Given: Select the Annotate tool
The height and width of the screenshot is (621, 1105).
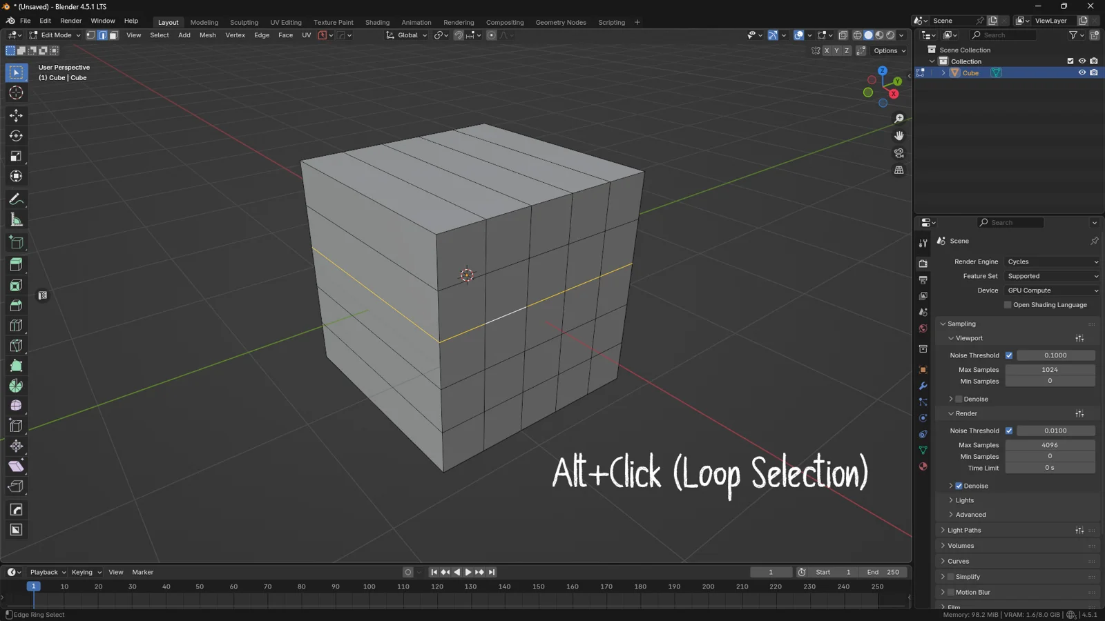Looking at the screenshot, I should 16,199.
